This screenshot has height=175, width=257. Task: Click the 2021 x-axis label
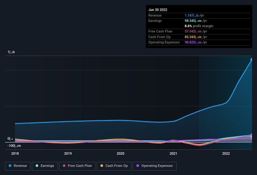click(x=173, y=153)
